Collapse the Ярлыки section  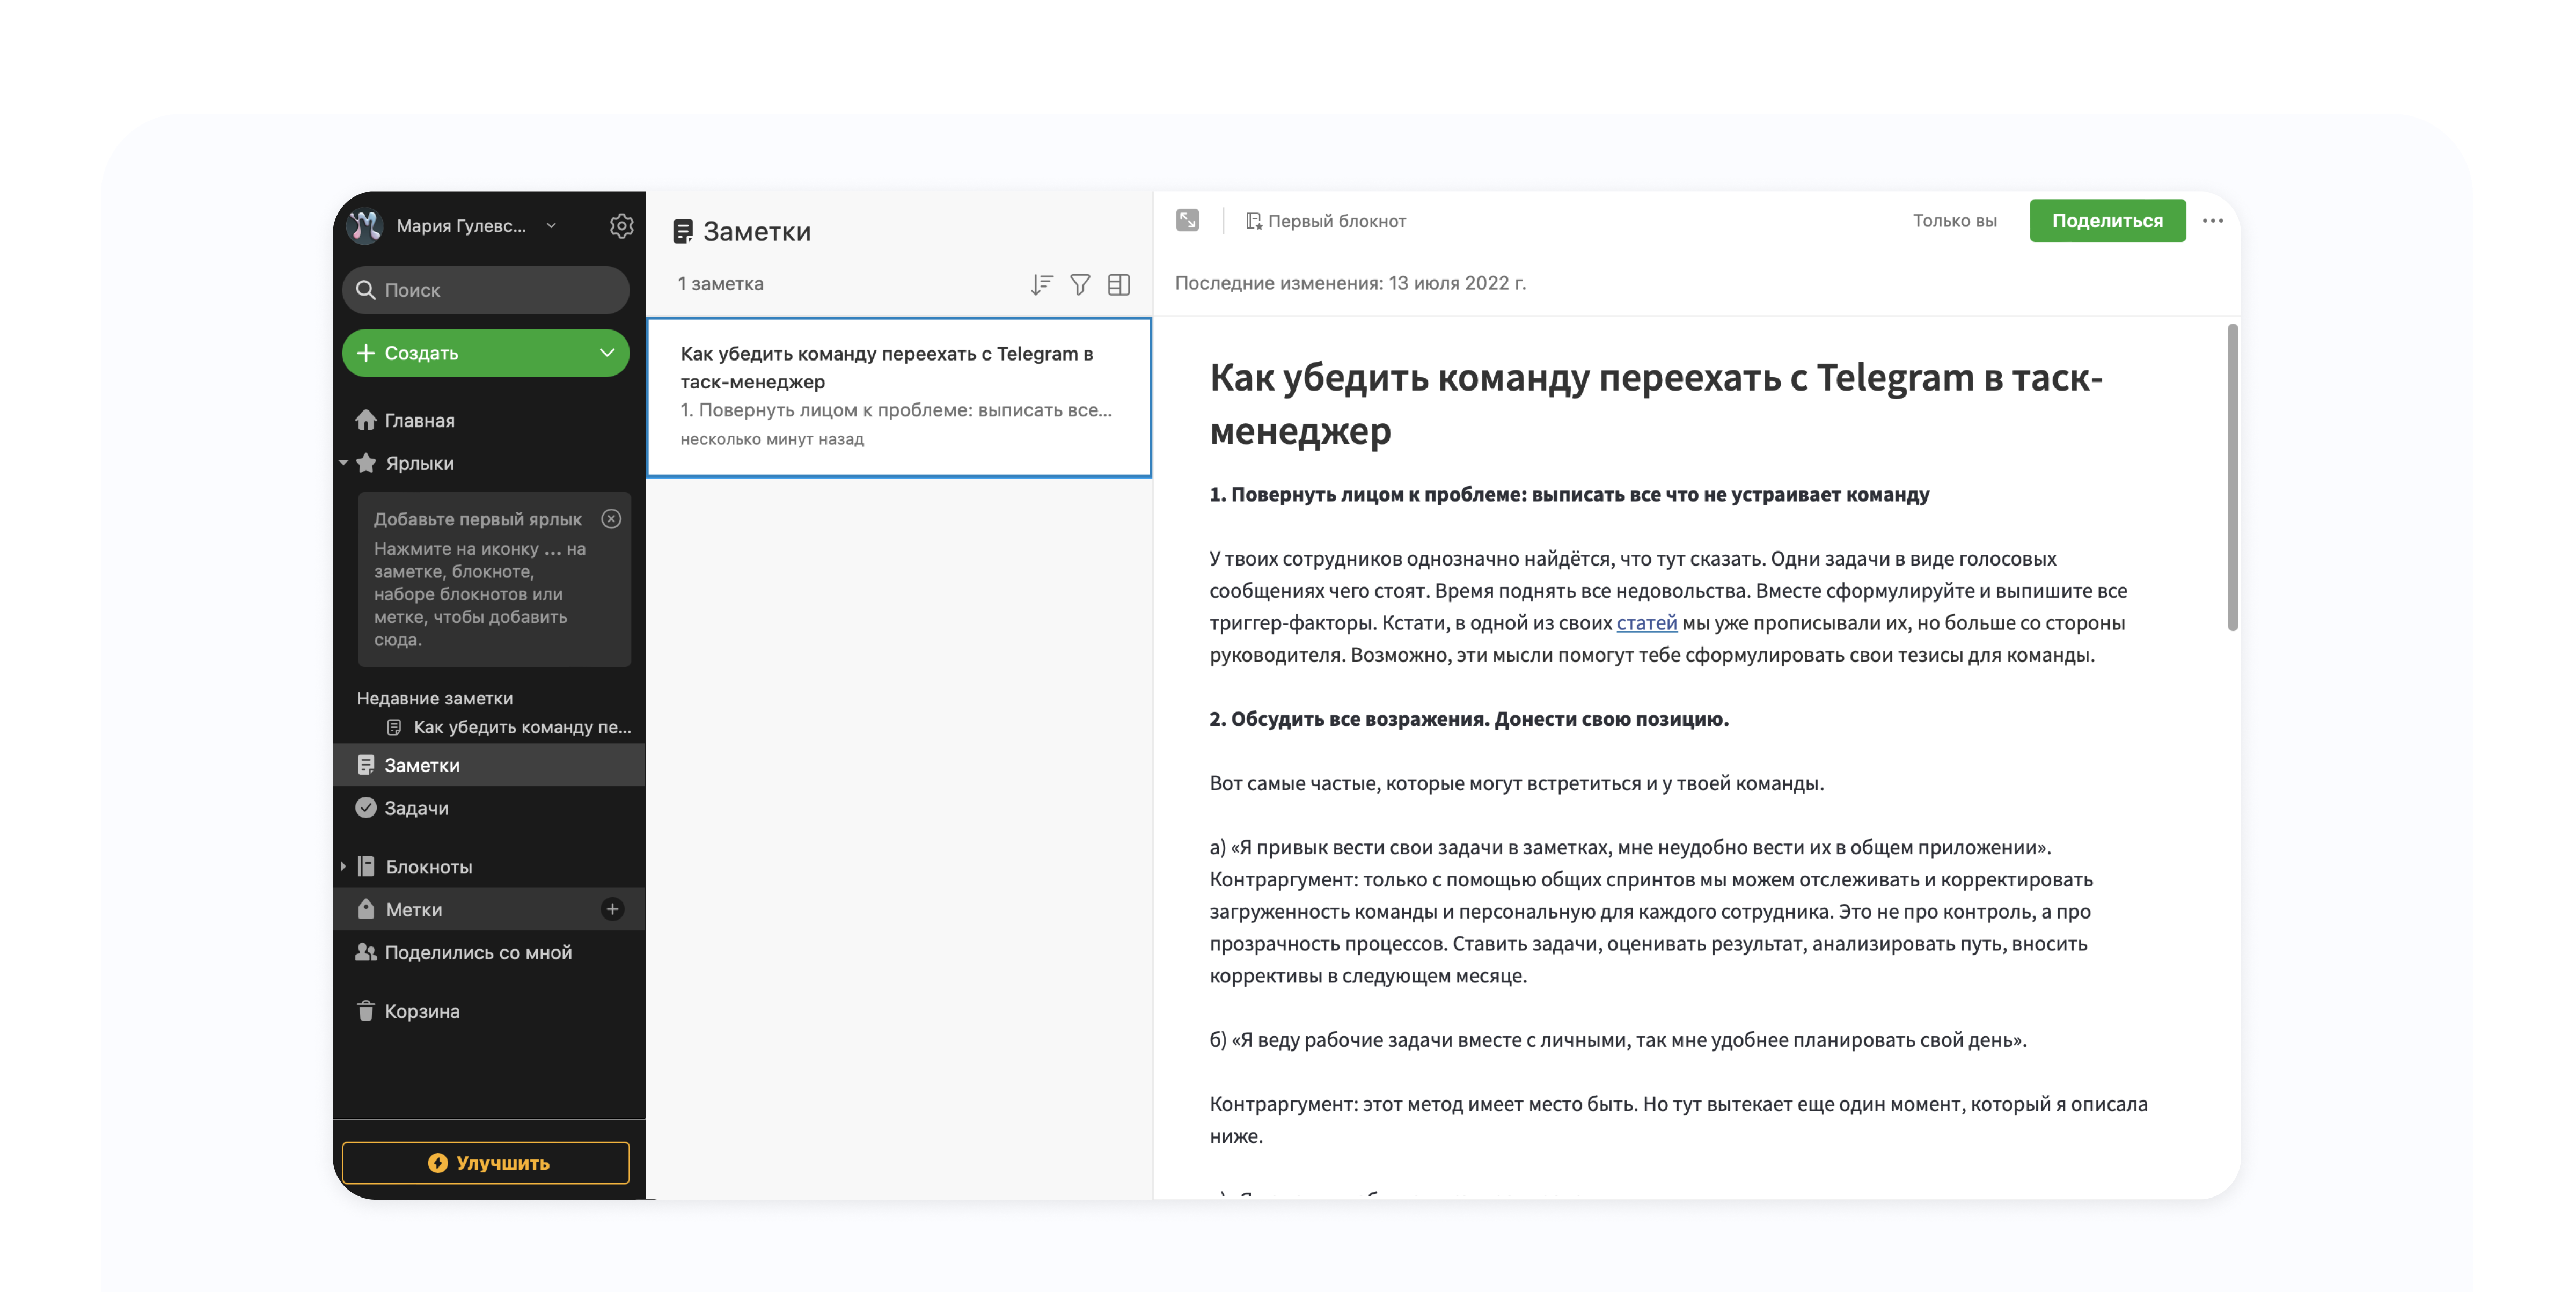click(343, 463)
